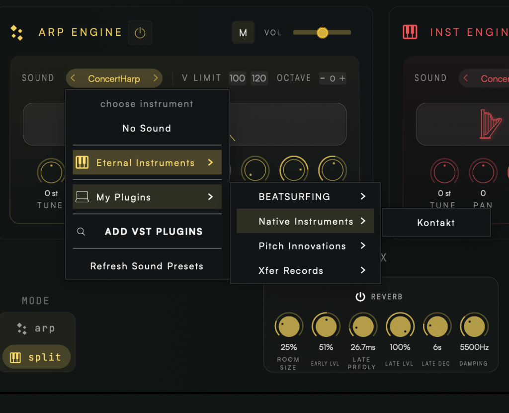Image resolution: width=509 pixels, height=413 pixels.
Task: Open the BEATSURFING plugin vendor
Action: (305, 196)
